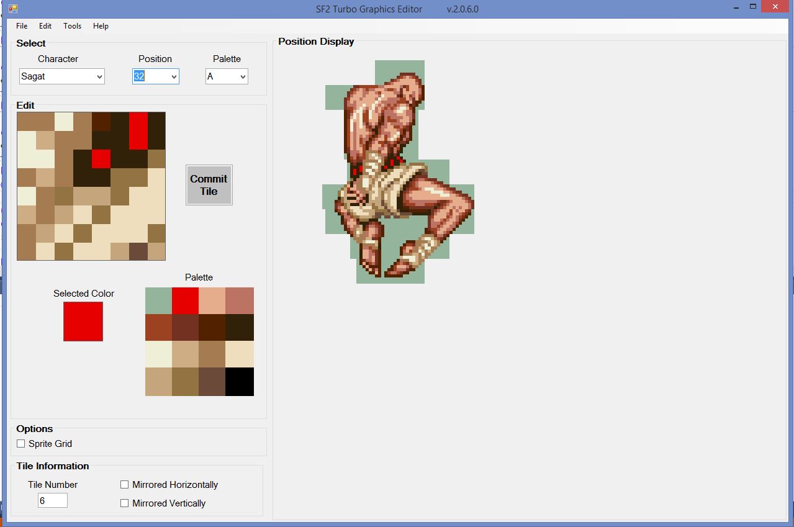Click the Tile Number input field
794x527 pixels.
[x=52, y=500]
